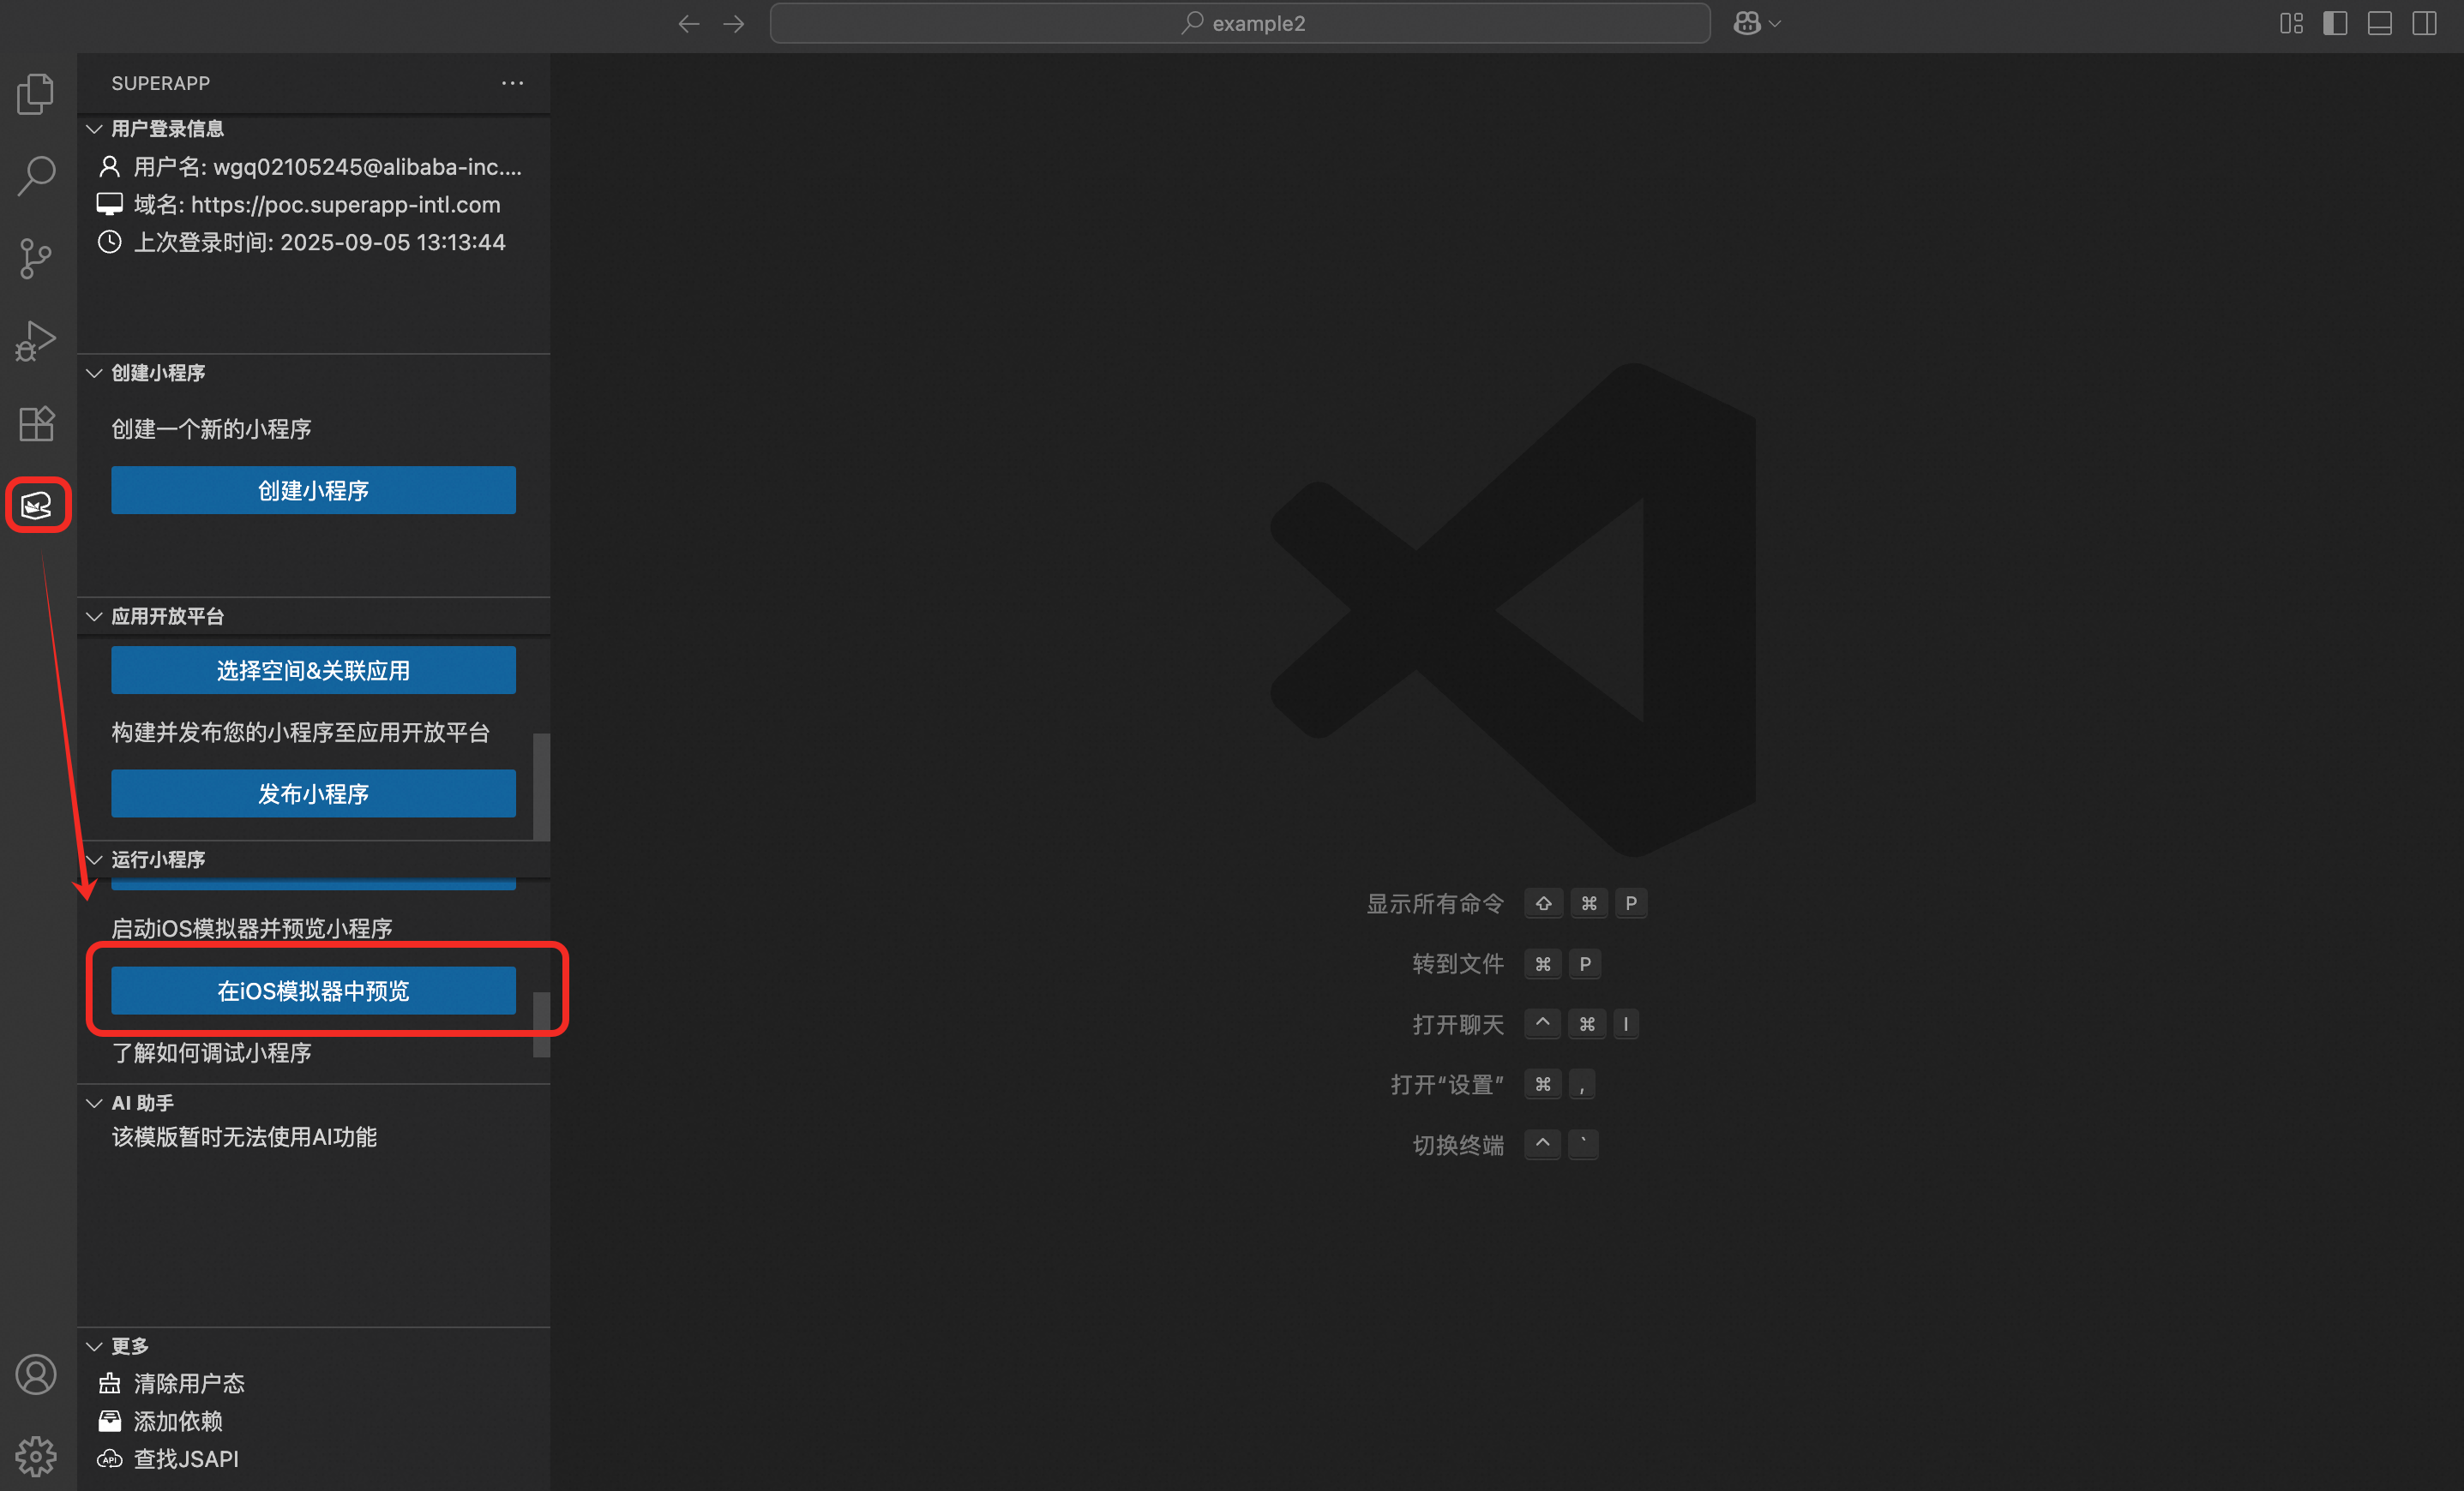Open the Source Control view

tap(36, 259)
